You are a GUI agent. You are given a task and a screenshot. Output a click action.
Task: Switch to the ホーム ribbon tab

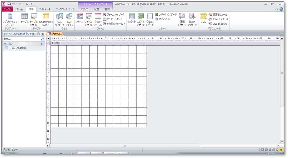(x=20, y=9)
